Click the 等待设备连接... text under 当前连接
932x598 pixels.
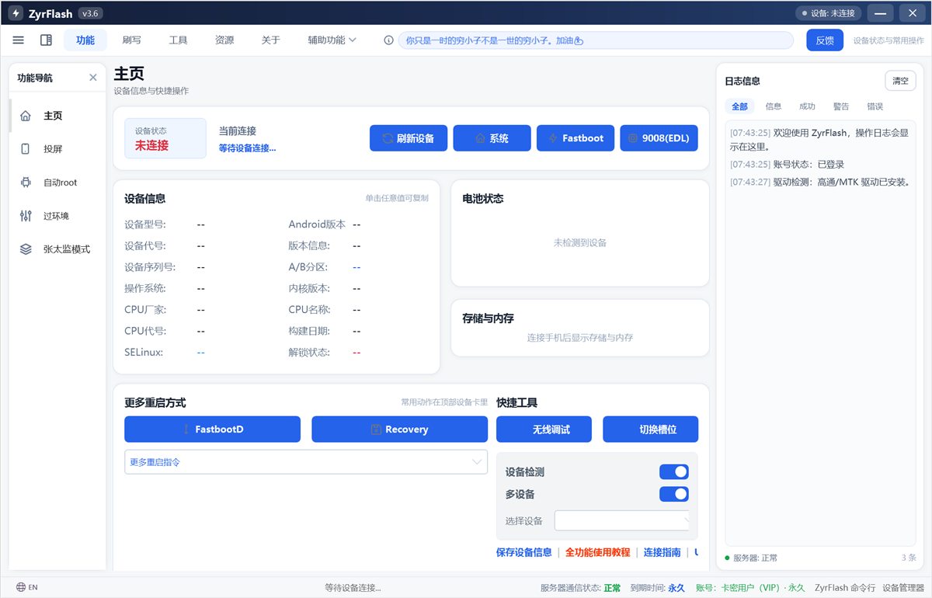[x=247, y=148]
